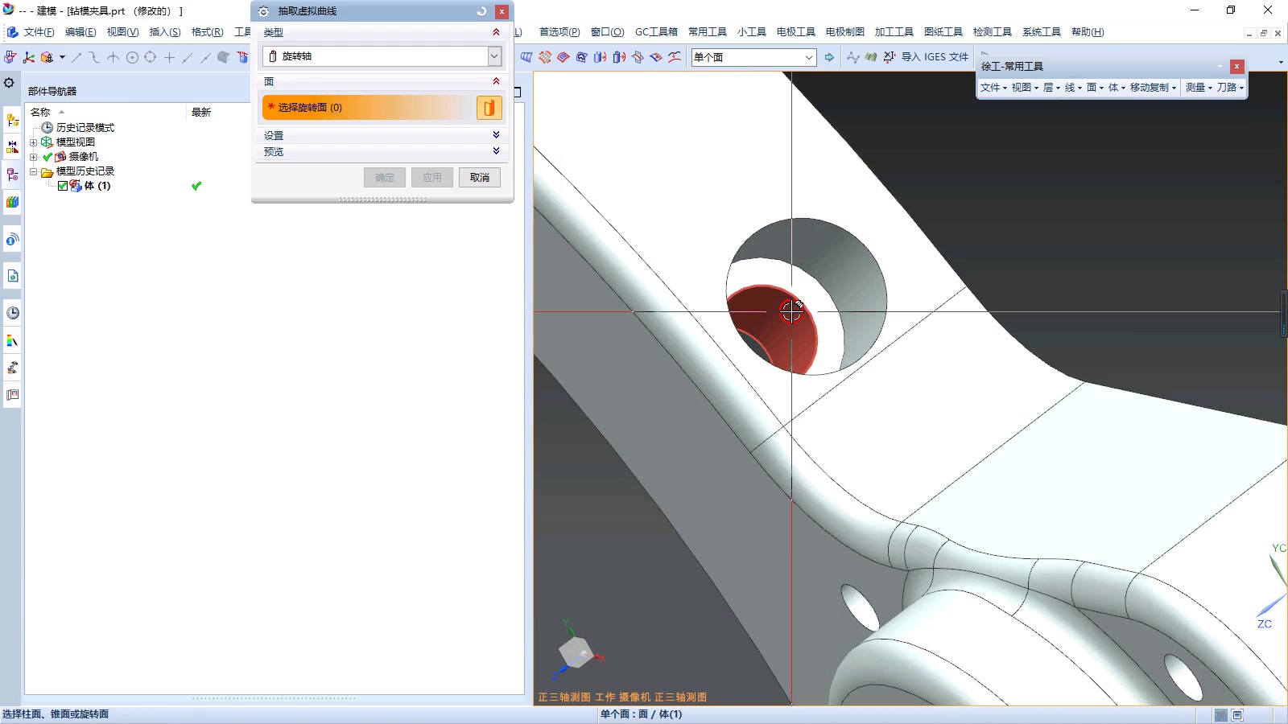The height and width of the screenshot is (724, 1288).
Task: Expand the 摄像机 tree node
Action: coord(34,157)
